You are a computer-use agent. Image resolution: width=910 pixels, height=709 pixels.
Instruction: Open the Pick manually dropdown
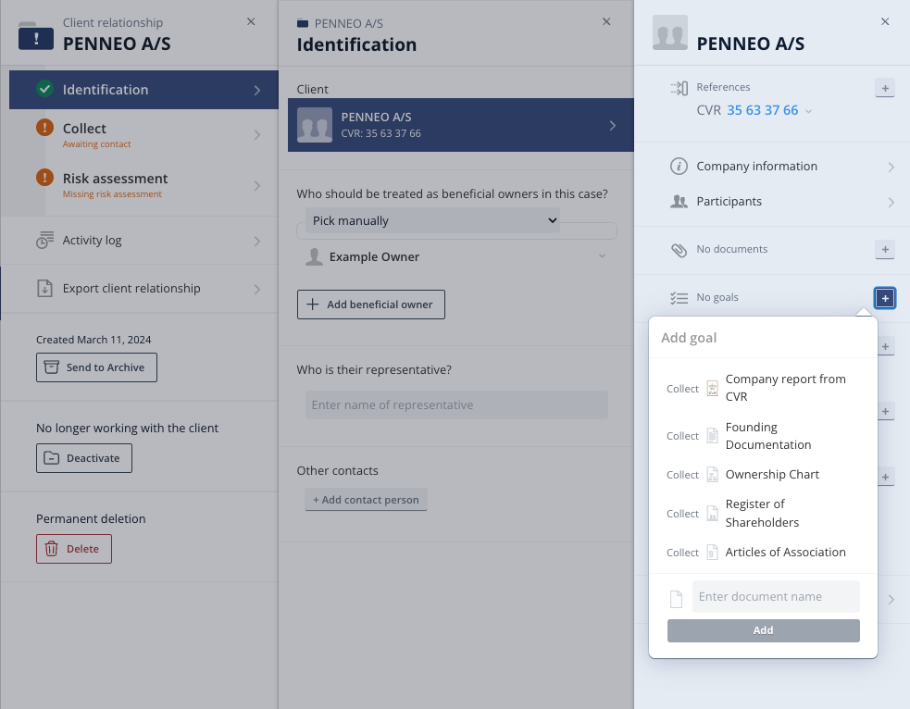[x=432, y=220]
